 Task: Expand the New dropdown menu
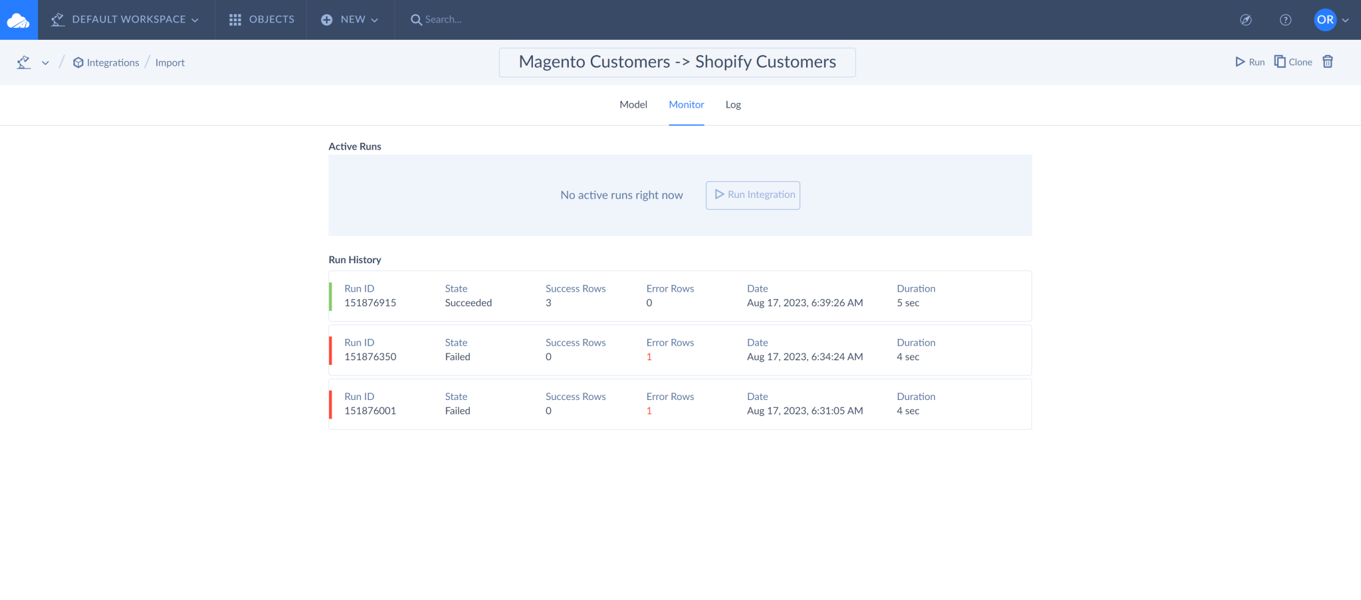tap(350, 20)
